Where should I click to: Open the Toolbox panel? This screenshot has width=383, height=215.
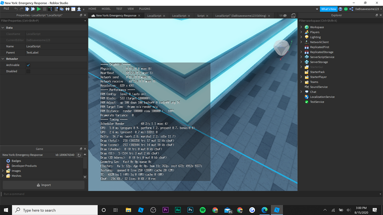coord(62,9)
